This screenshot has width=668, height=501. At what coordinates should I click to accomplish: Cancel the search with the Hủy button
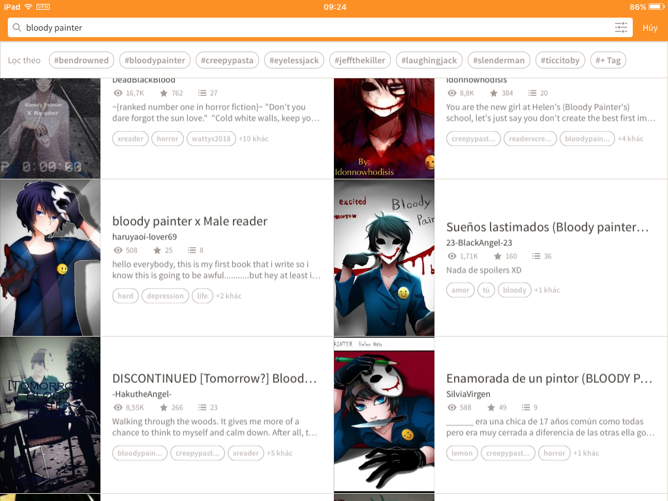650,27
